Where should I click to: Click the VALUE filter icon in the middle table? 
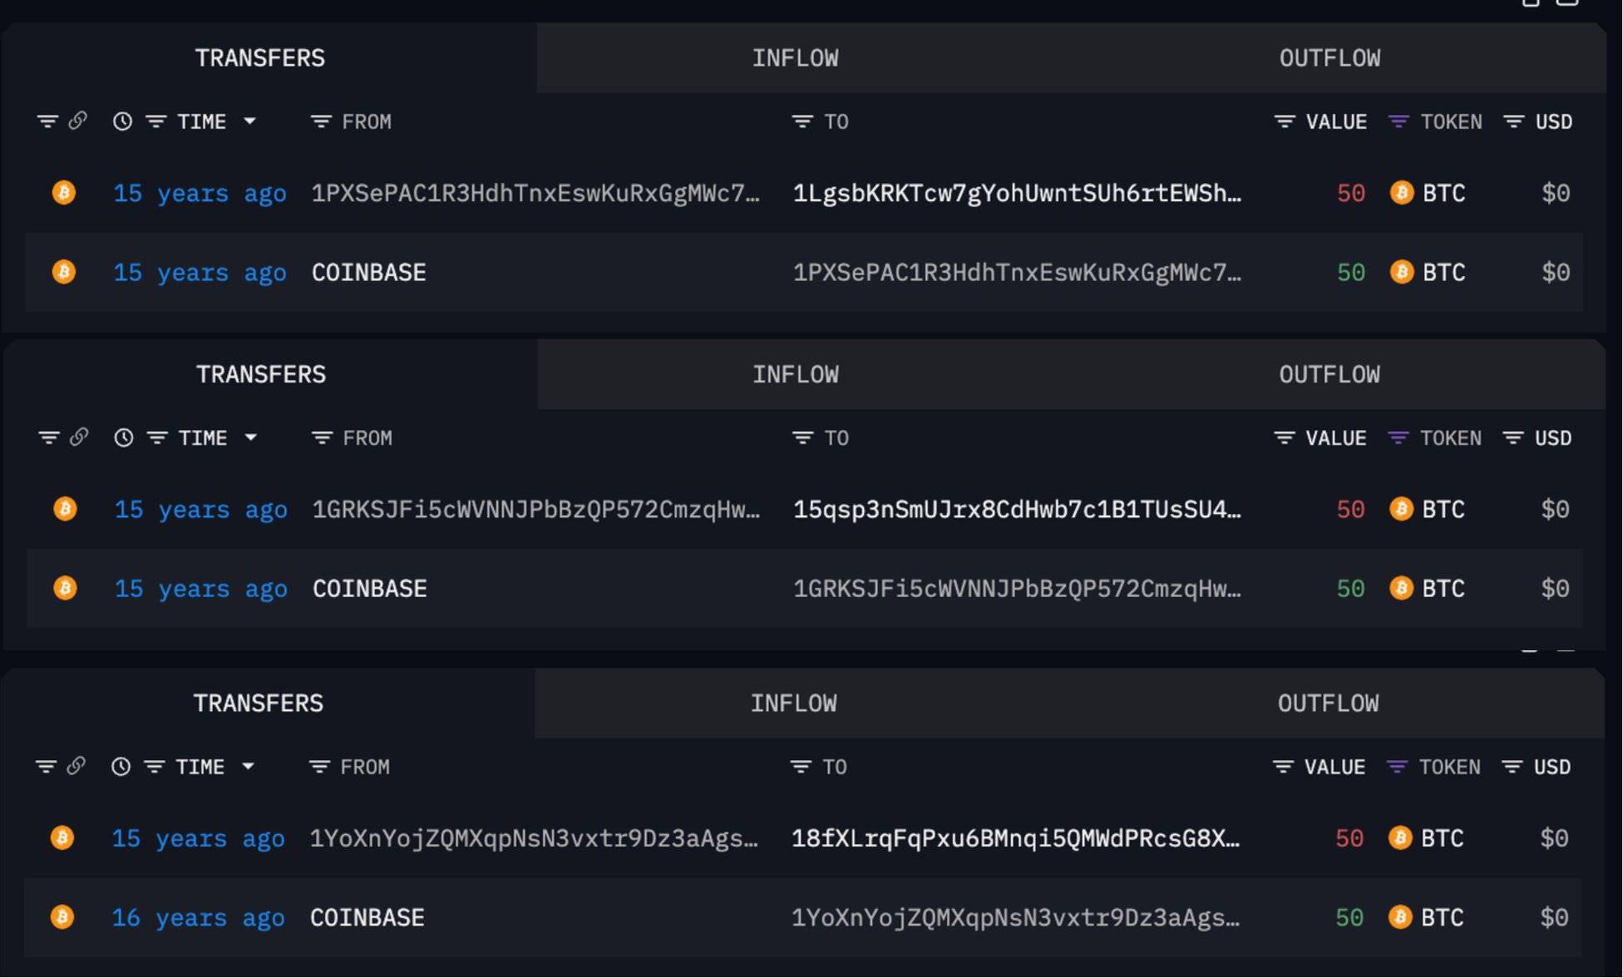click(x=1284, y=437)
